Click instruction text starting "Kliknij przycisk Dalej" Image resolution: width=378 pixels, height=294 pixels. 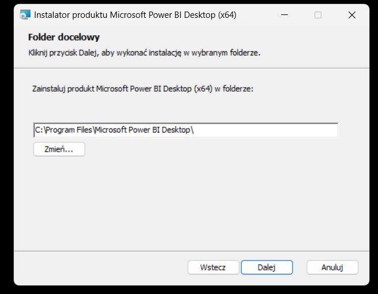[x=144, y=53]
